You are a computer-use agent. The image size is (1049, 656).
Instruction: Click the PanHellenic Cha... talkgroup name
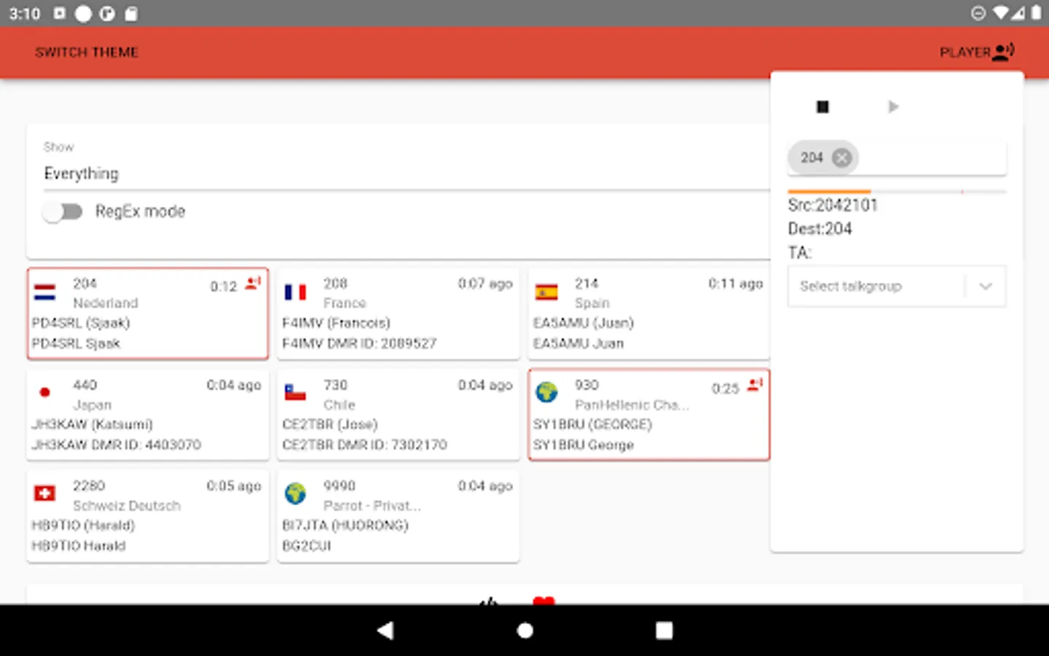pyautogui.click(x=632, y=405)
